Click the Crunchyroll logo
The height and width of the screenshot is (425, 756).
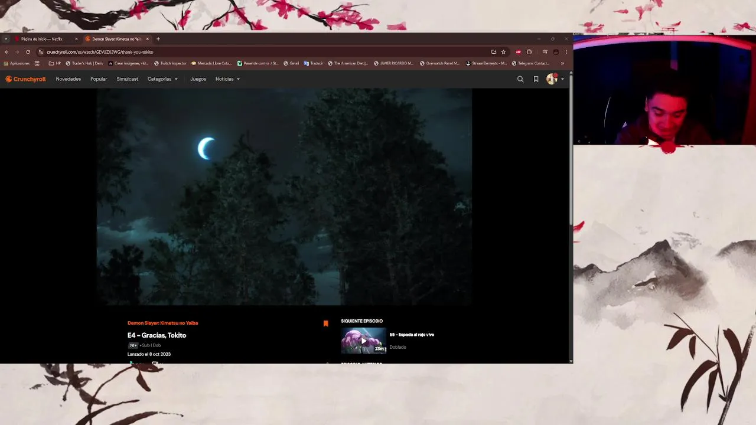click(x=25, y=79)
